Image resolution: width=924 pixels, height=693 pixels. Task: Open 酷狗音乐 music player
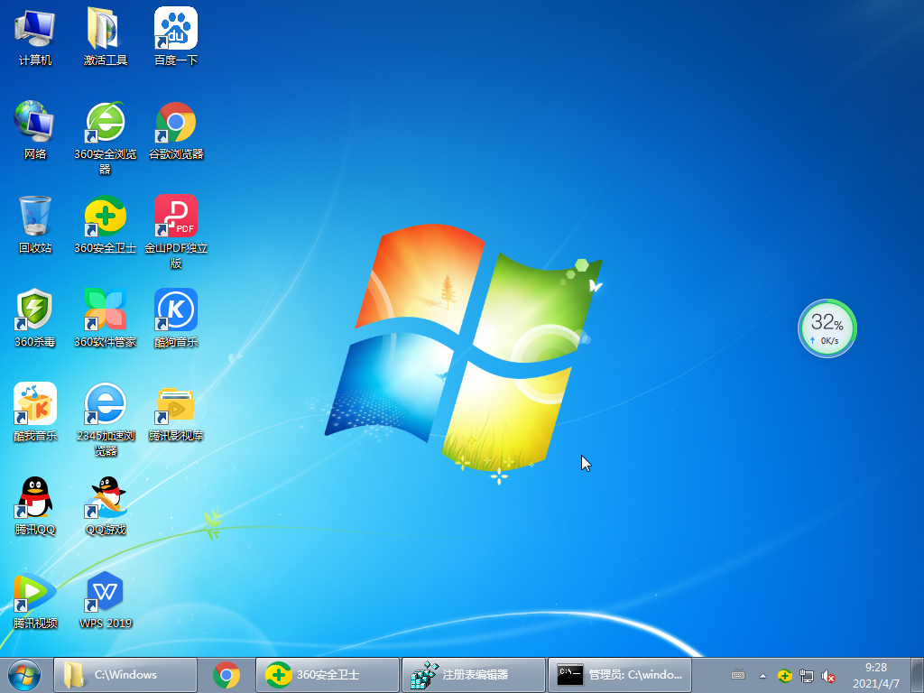[x=176, y=311]
